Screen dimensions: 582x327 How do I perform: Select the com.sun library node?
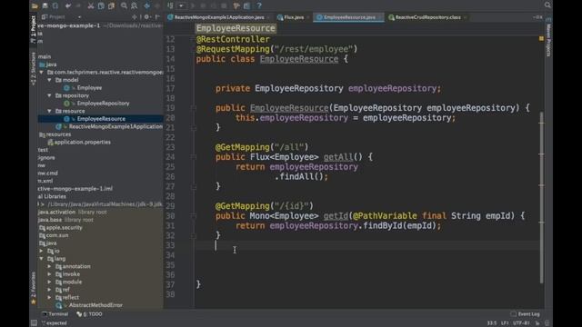tap(56, 235)
